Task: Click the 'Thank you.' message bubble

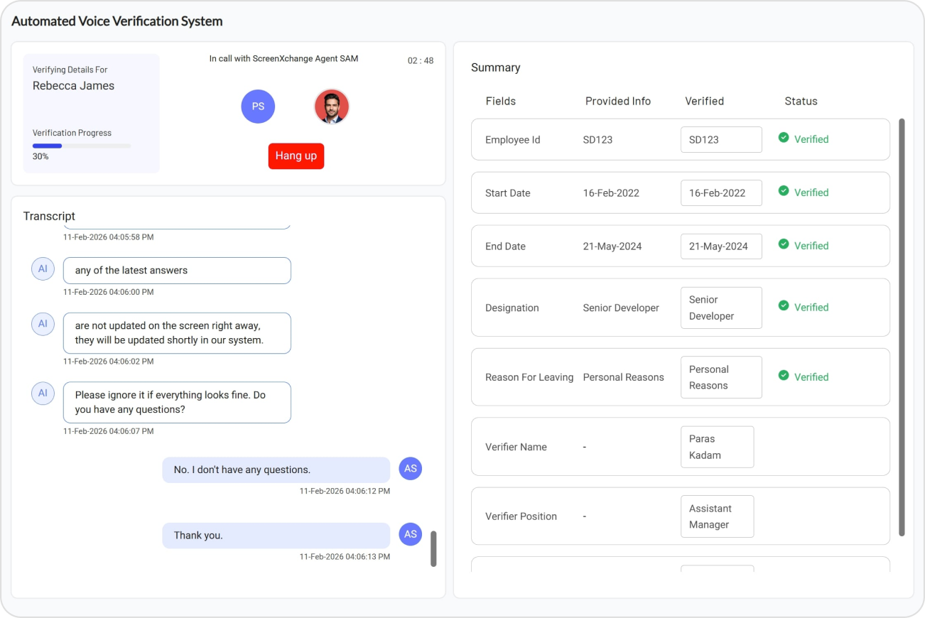Action: (x=276, y=535)
